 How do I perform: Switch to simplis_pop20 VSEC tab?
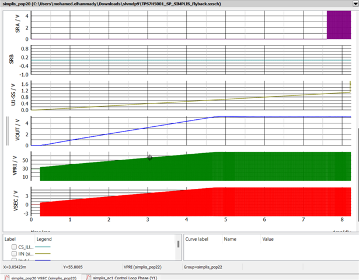[x=44, y=278]
